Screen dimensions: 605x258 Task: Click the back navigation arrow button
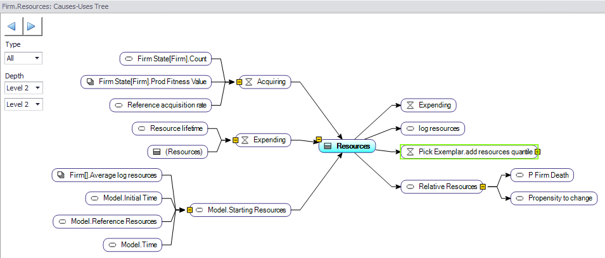[13, 27]
